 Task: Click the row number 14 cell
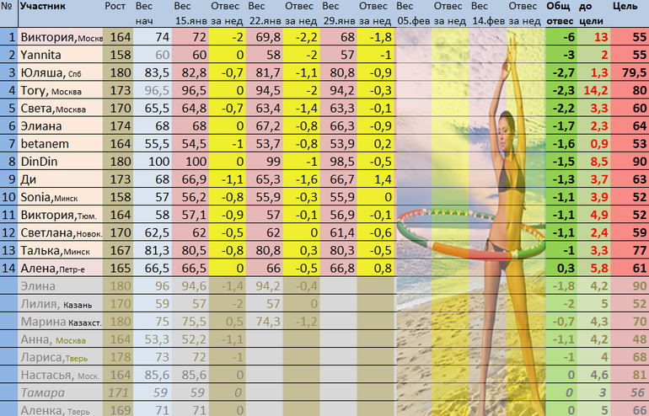coord(9,269)
